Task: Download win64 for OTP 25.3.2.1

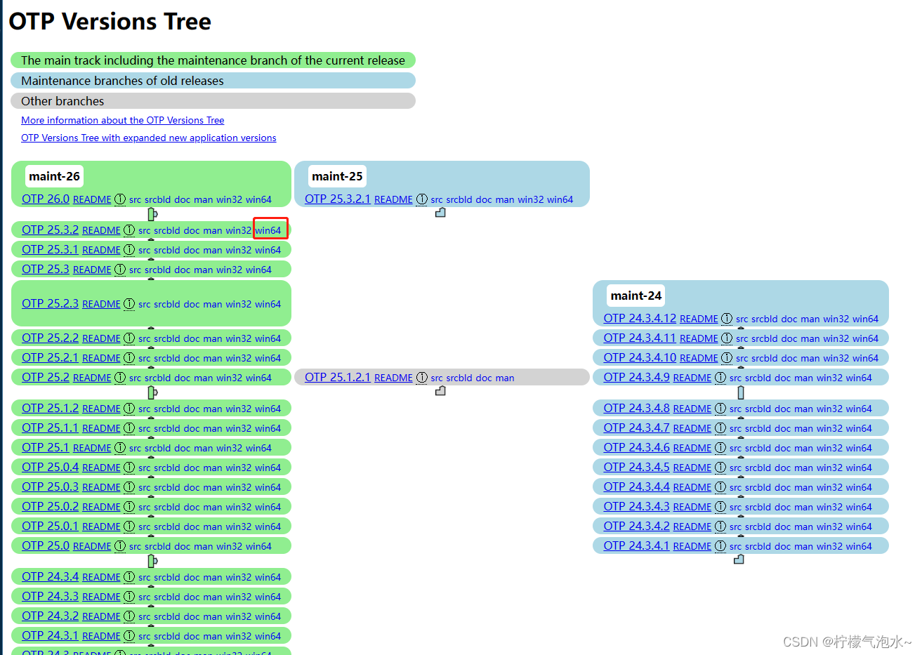Action: click(560, 199)
